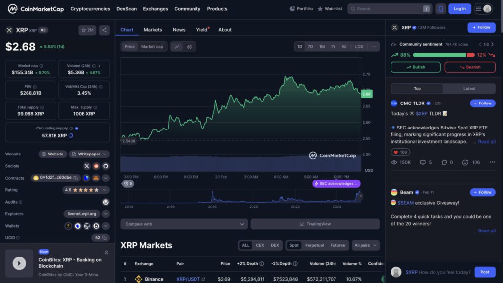Open the livenet.xrpl.org explorer link

coord(82,214)
